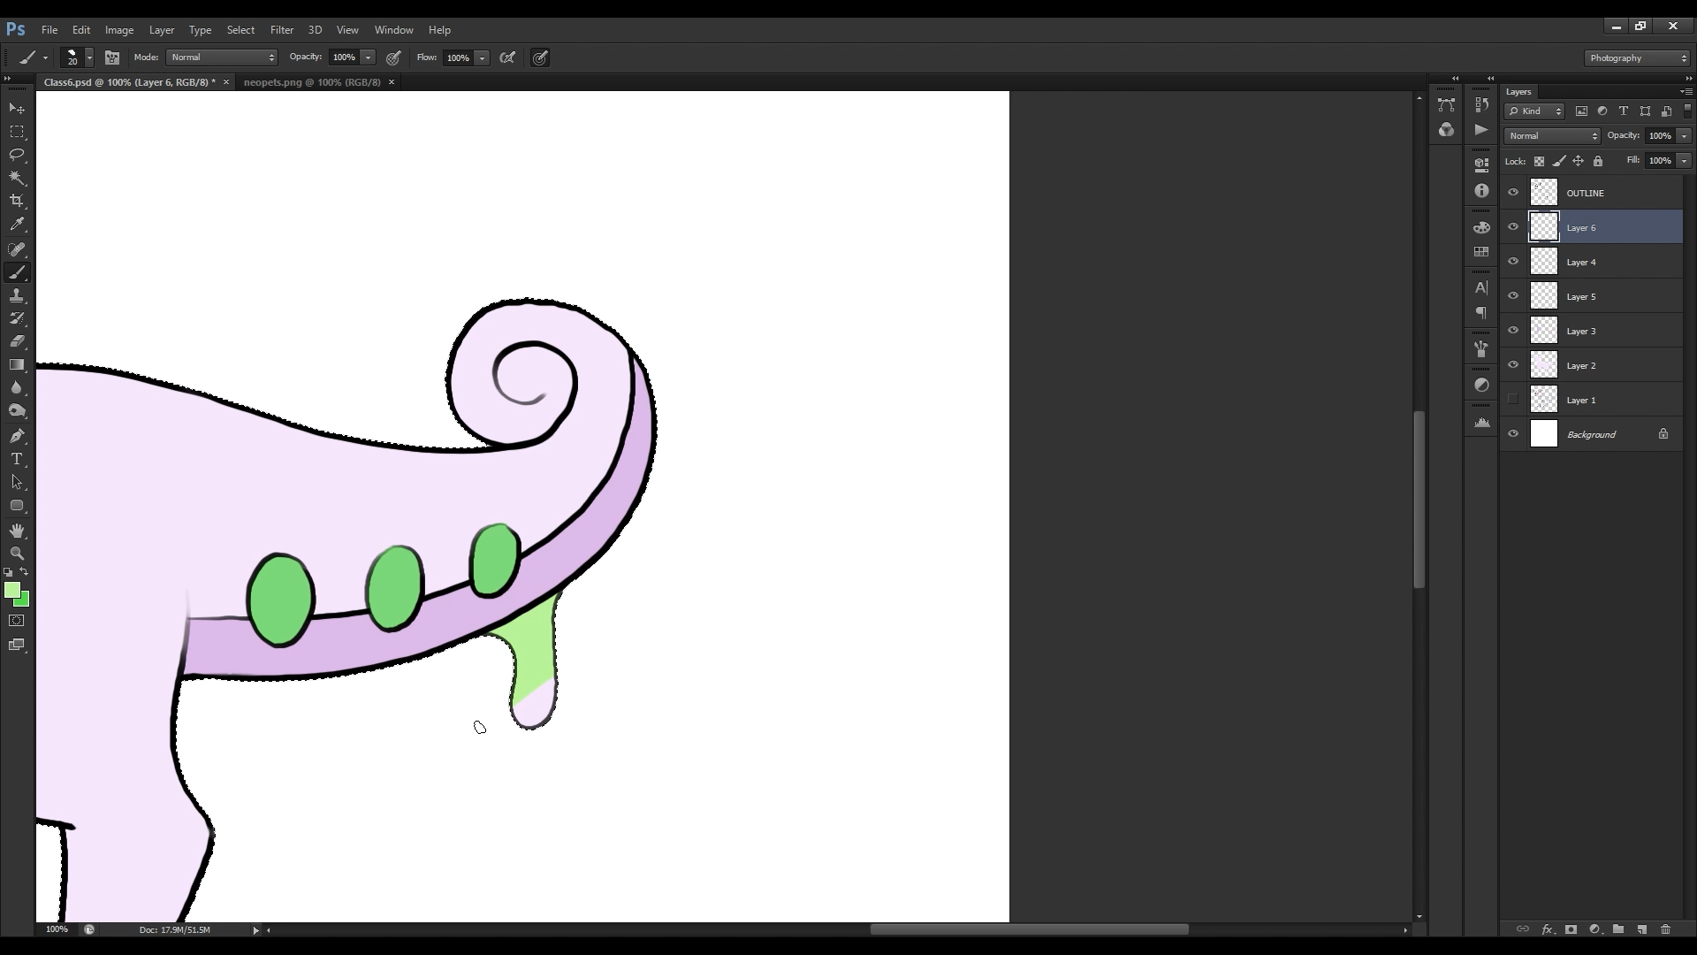Viewport: 1697px width, 955px height.
Task: Swap foreground and background colors
Action: pos(25,572)
